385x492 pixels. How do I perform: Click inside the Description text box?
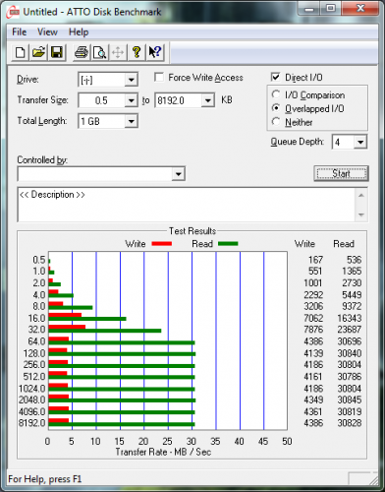click(187, 205)
